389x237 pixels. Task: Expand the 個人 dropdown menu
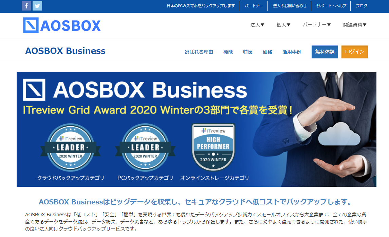(x=283, y=25)
